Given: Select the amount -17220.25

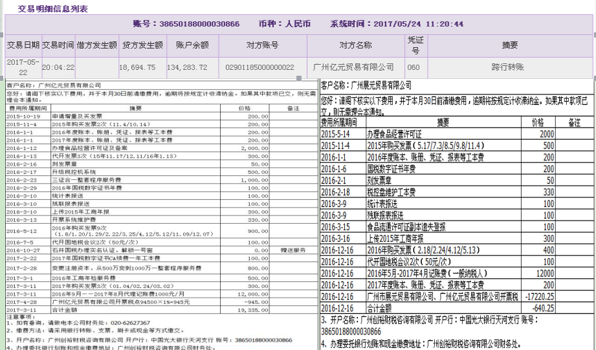Looking at the screenshot, I should pyautogui.click(x=540, y=297).
